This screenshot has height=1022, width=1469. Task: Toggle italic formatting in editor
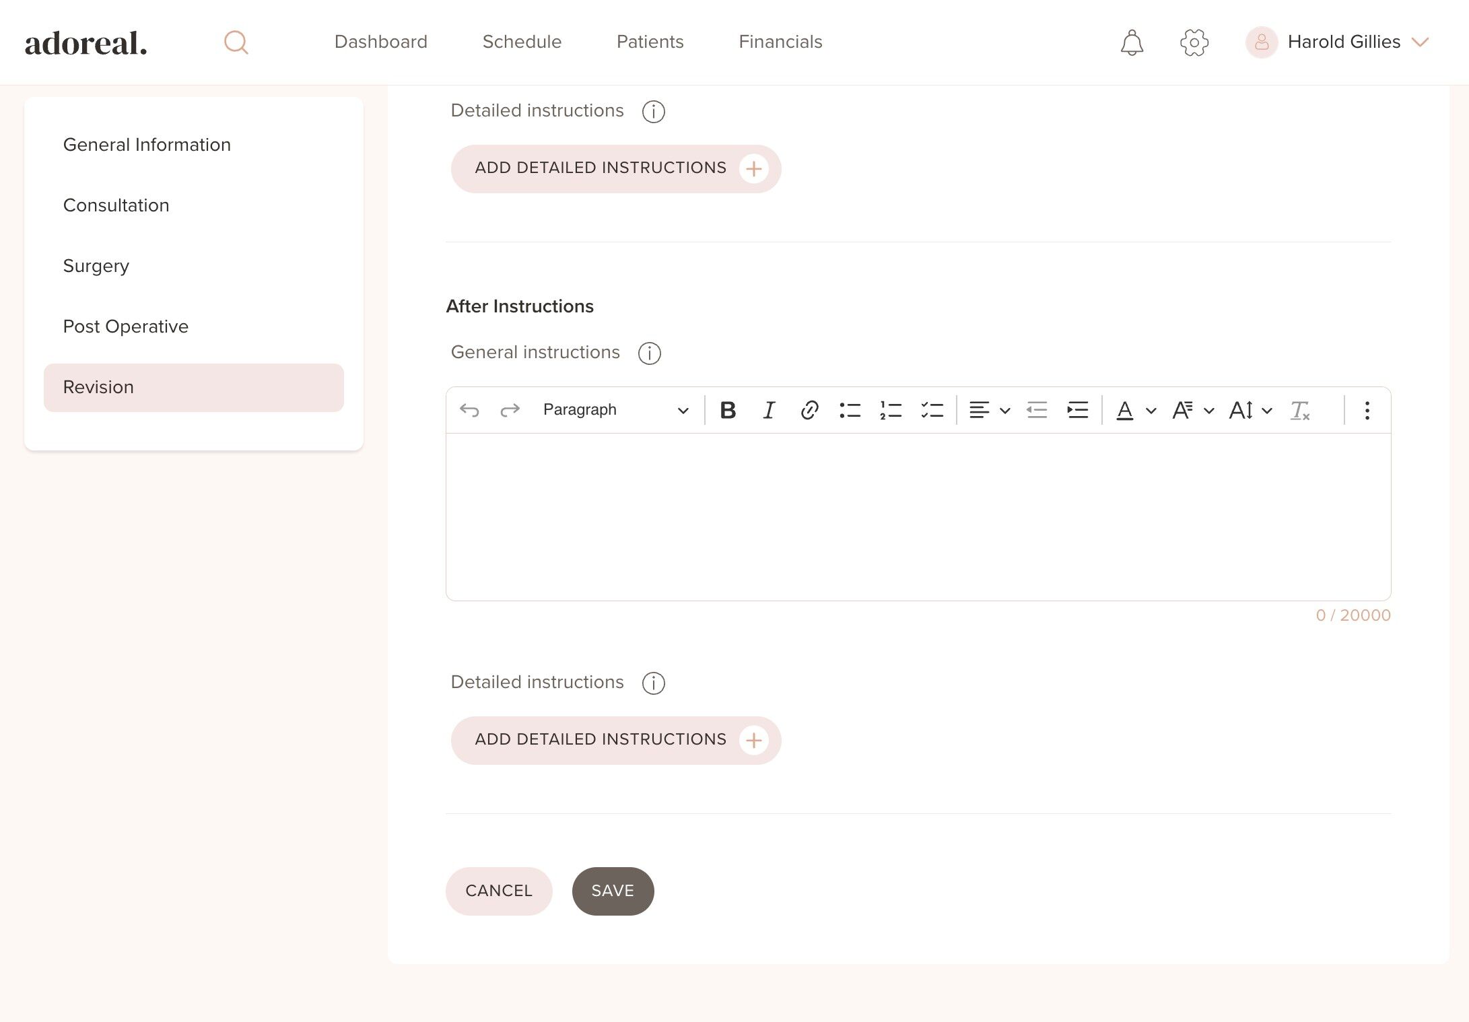[x=768, y=410]
